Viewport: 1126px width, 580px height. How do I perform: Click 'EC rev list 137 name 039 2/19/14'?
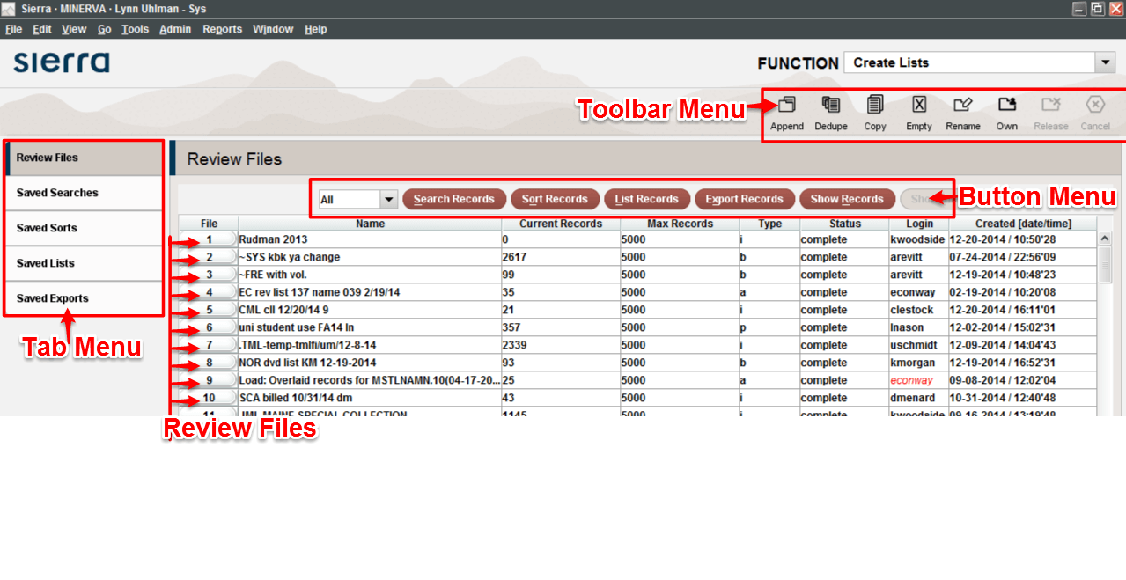[320, 292]
